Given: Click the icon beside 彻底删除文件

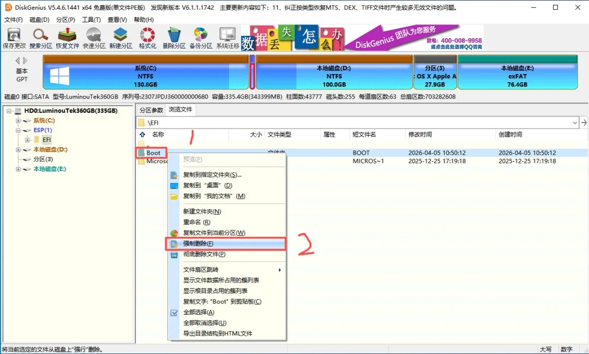Looking at the screenshot, I should coord(174,254).
